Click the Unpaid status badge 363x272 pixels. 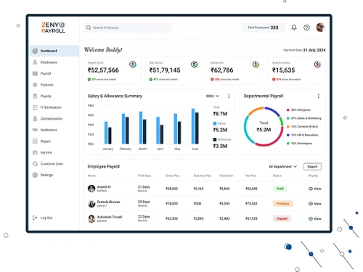282,218
